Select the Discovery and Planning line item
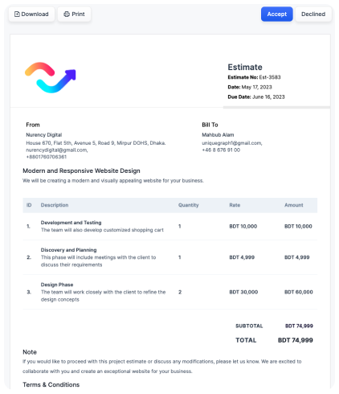This screenshot has width=339, height=394. [x=170, y=257]
